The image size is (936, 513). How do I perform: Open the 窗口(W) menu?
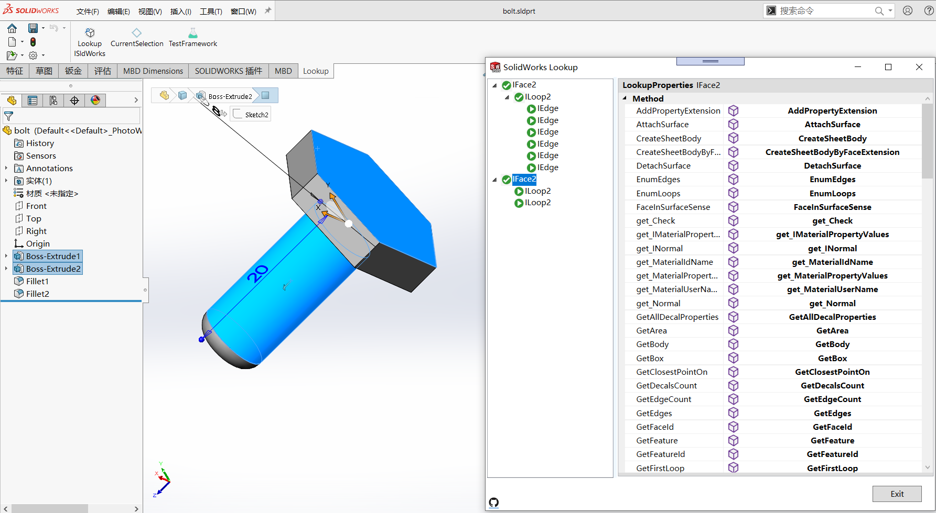[x=243, y=11]
